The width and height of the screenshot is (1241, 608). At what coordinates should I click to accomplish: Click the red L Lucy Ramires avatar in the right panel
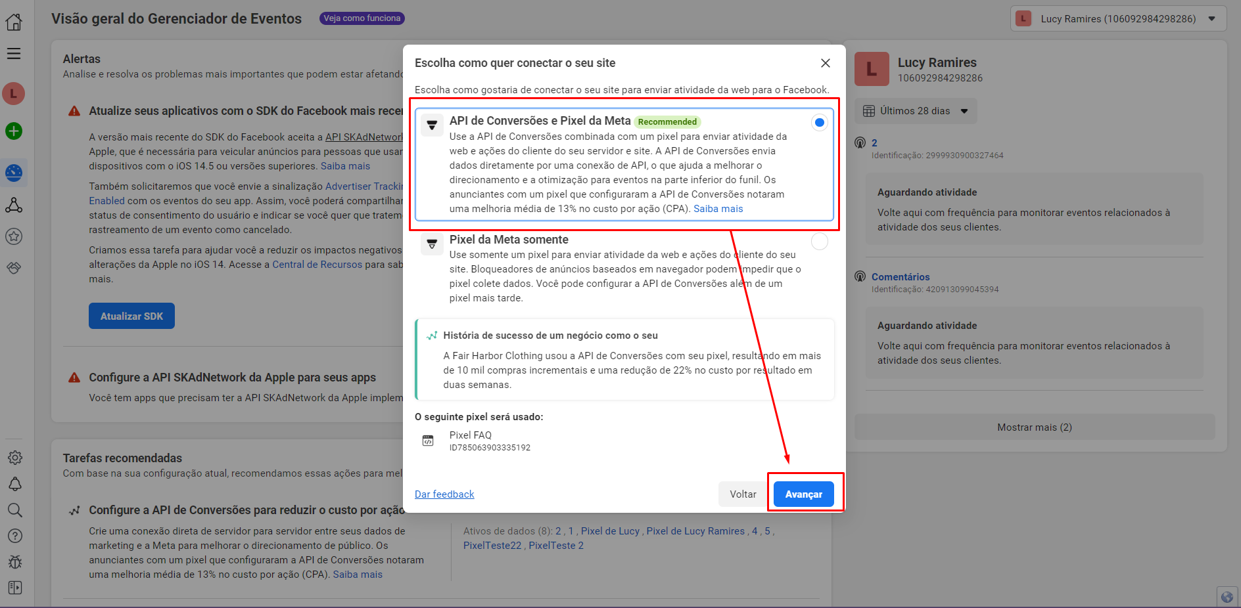point(872,69)
